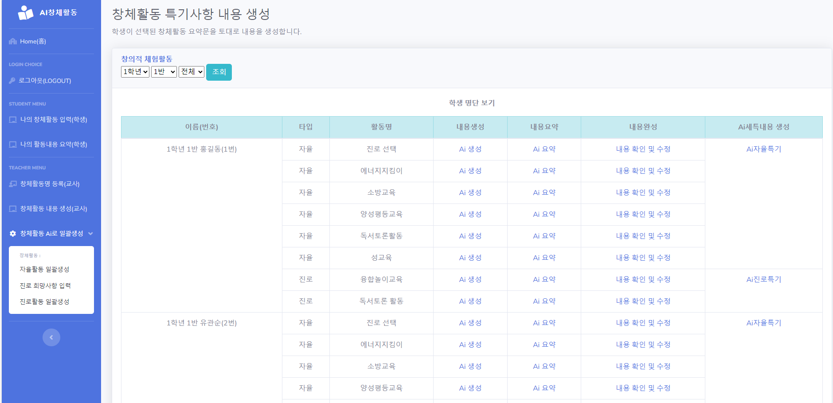Open 내용 확인 및 수정 for 홍길동 소방교육
Viewport: 833px width, 403px height.
coord(643,193)
